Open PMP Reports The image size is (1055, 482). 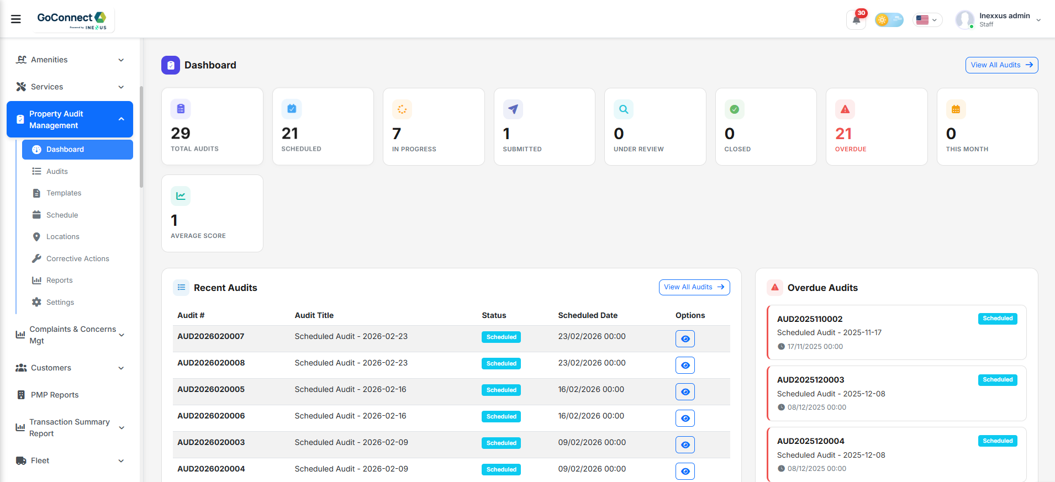pyautogui.click(x=70, y=395)
